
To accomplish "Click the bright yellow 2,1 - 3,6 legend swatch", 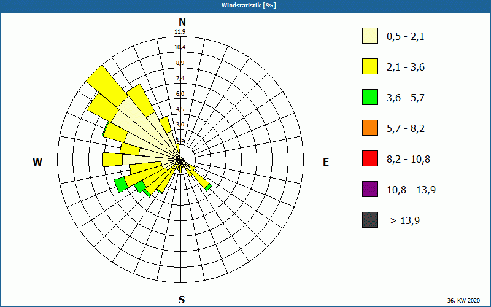I will pos(370,66).
